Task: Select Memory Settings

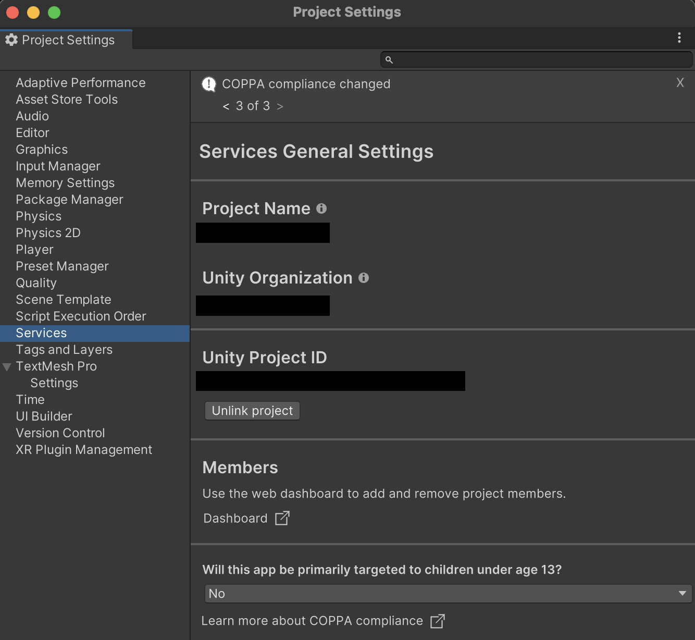Action: pos(65,183)
